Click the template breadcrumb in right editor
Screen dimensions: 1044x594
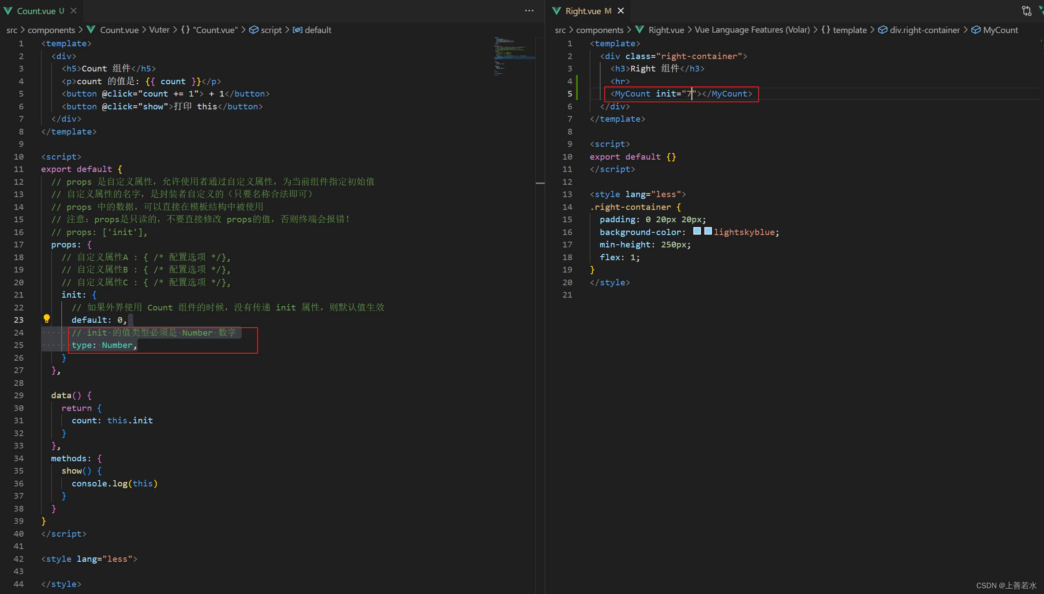pos(849,30)
